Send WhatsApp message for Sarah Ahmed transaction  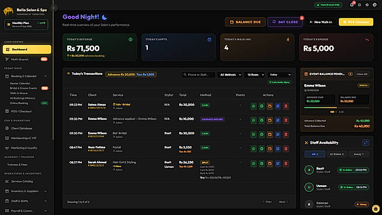click(253, 164)
